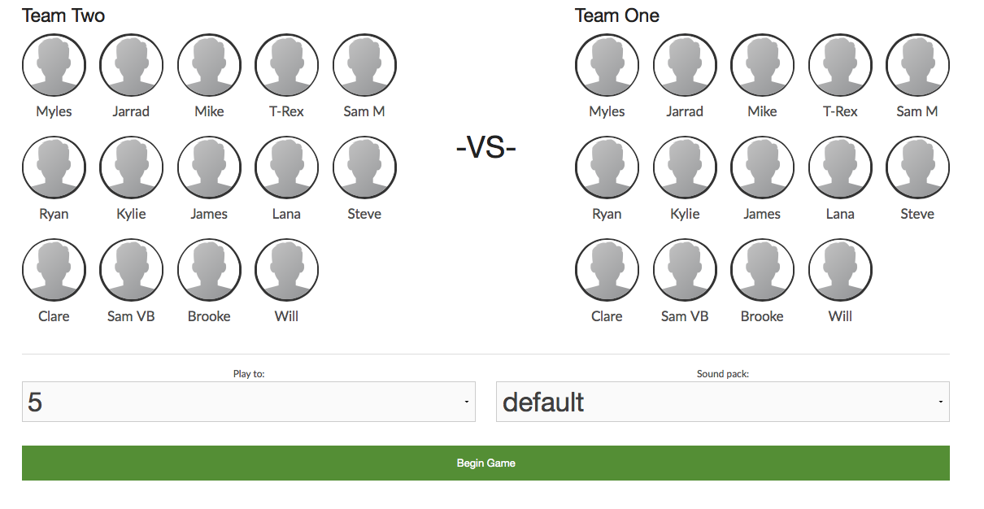
Task: Select Brooke avatar in Team One
Action: tap(762, 270)
